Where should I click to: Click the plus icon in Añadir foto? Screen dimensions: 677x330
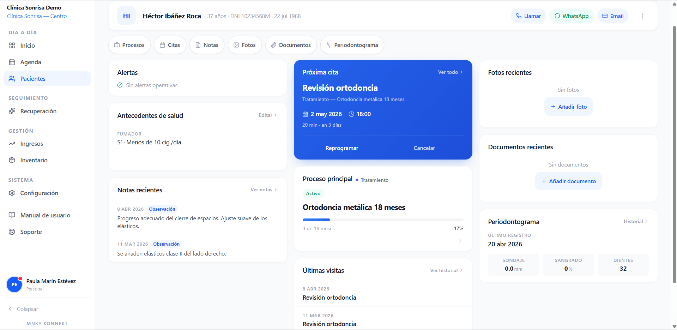point(553,107)
